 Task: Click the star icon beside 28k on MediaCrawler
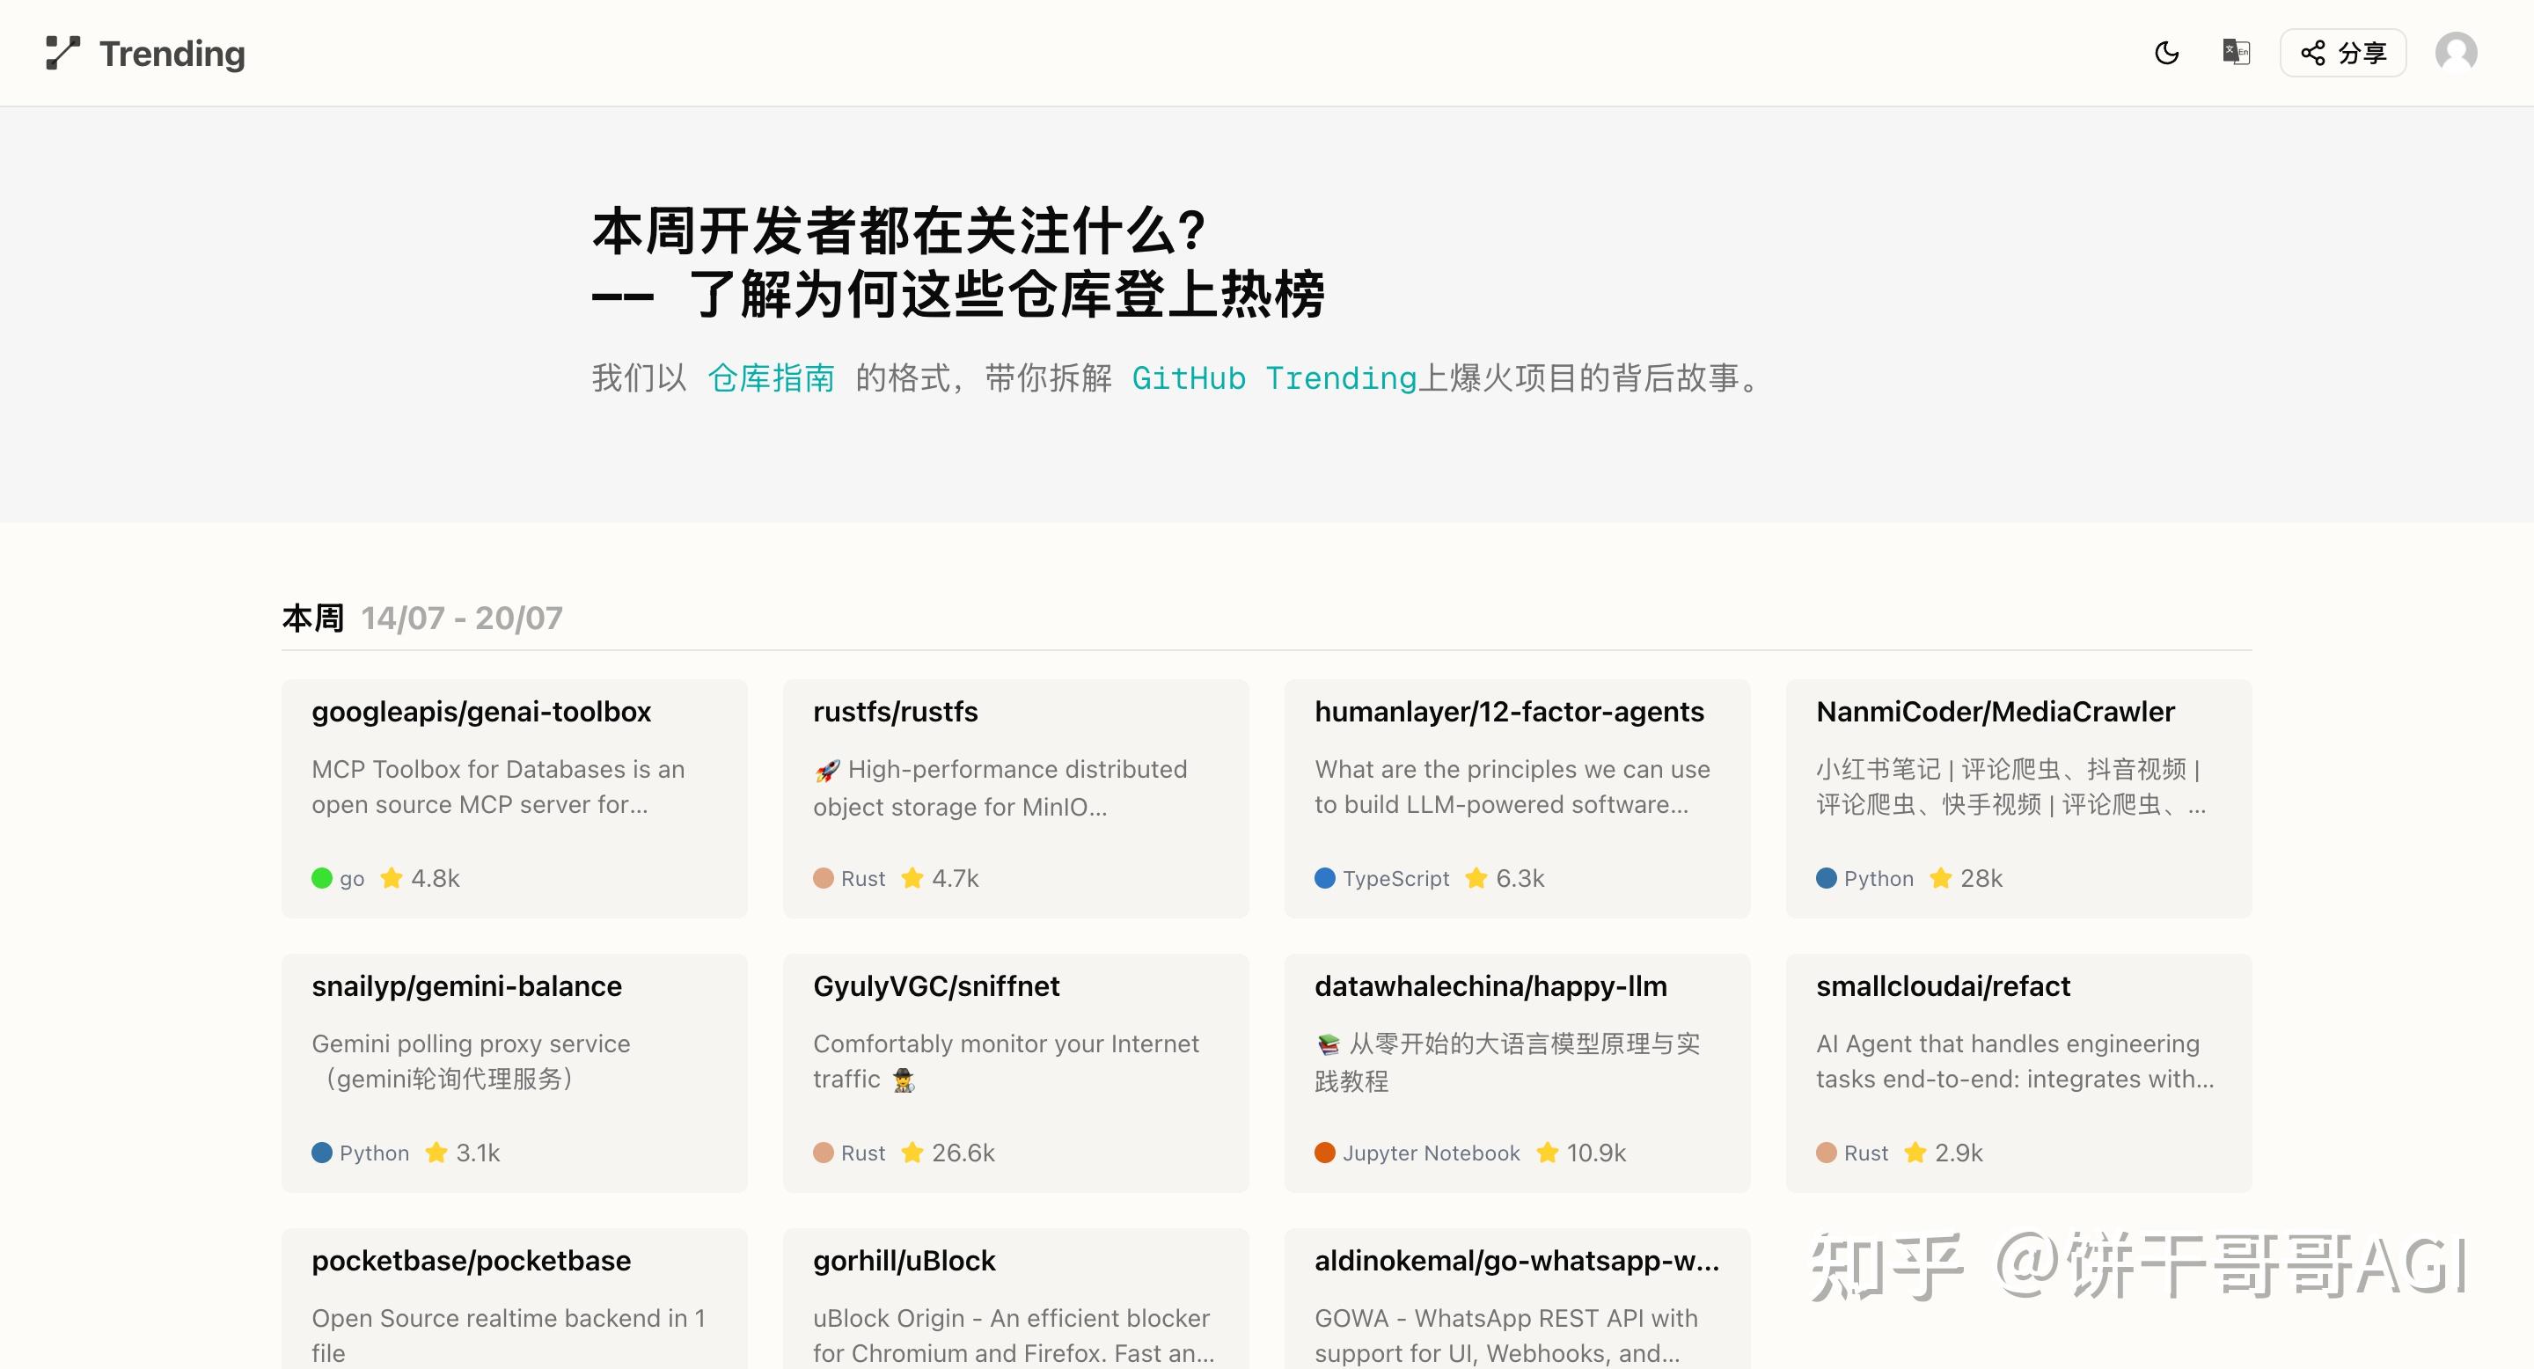1941,878
